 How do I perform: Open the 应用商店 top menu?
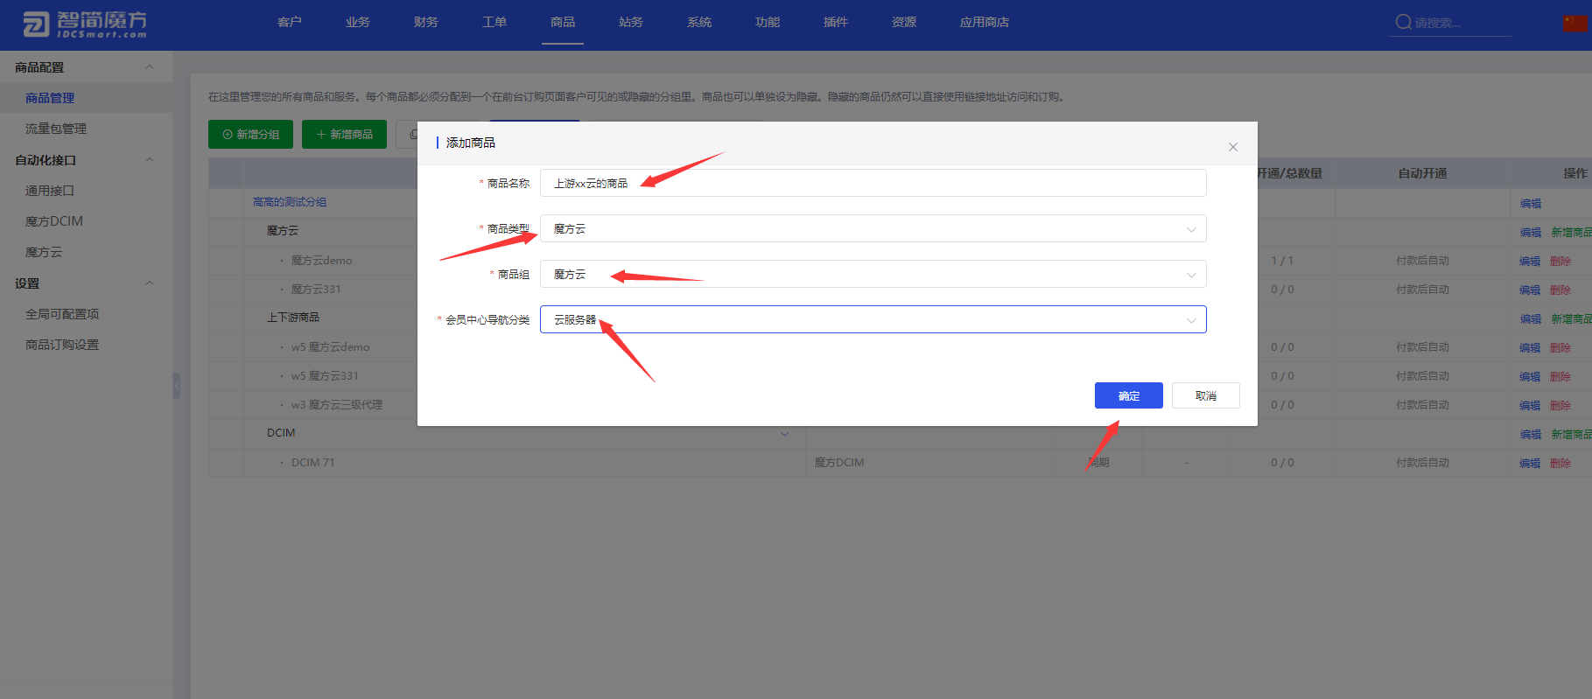[984, 23]
